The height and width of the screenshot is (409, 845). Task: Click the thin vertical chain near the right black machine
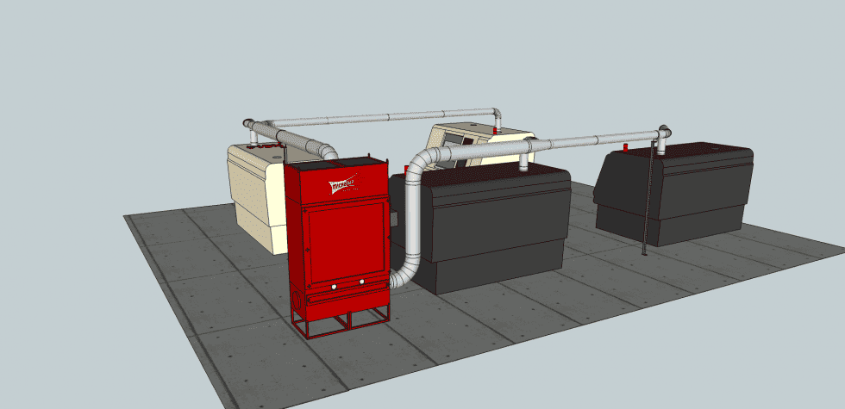point(648,198)
